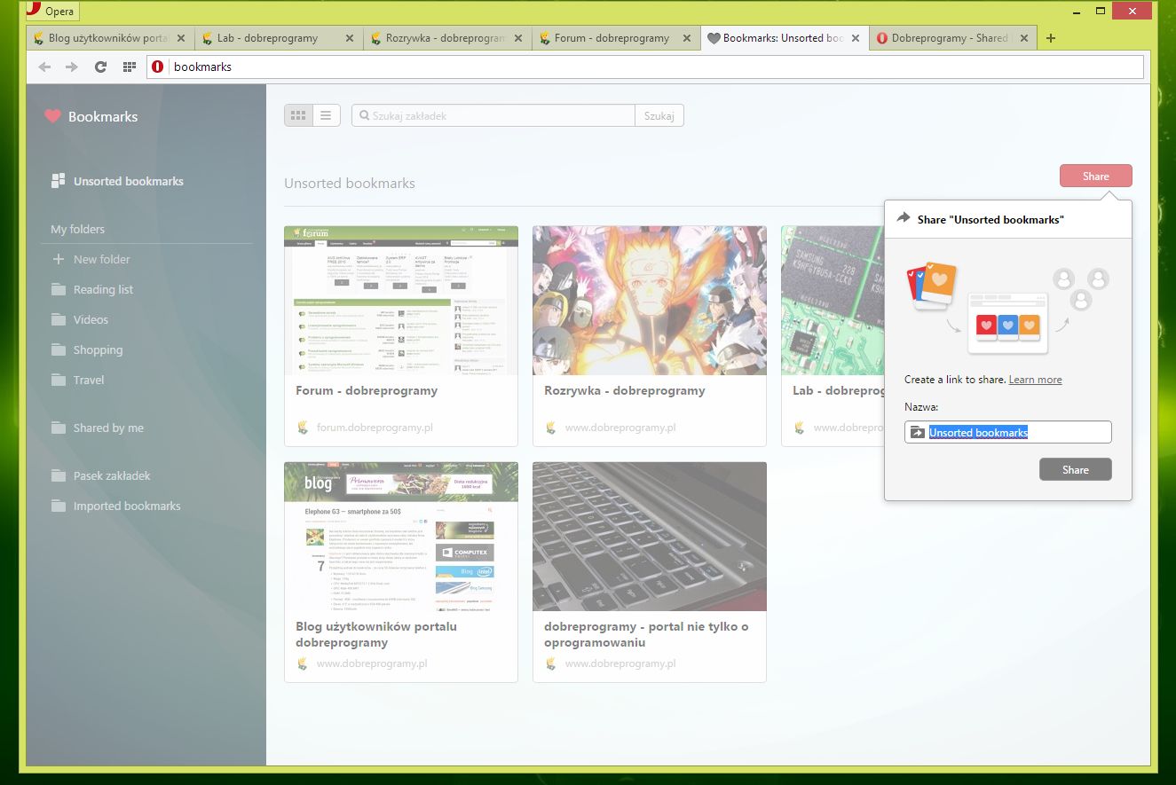Click dobreprogramy - portal nie tylko title
Screen dimensions: 1176x785
coord(646,634)
